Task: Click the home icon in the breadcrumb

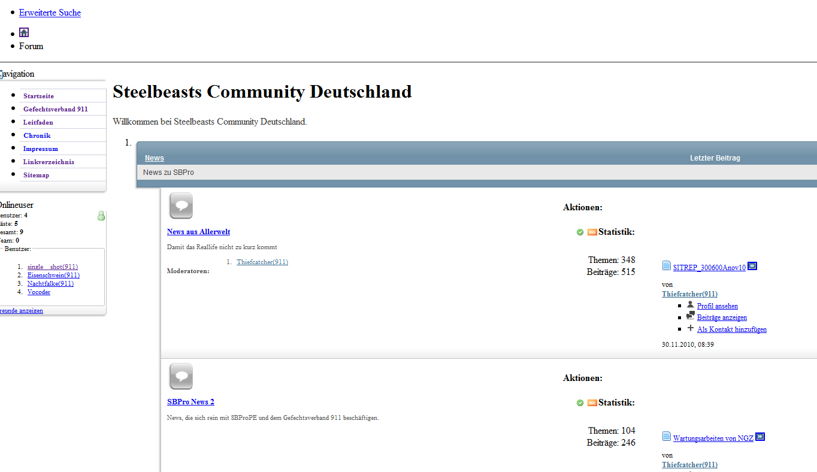Action: 24,32
